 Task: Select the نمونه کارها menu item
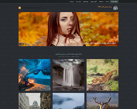pyautogui.click(x=86, y=2)
